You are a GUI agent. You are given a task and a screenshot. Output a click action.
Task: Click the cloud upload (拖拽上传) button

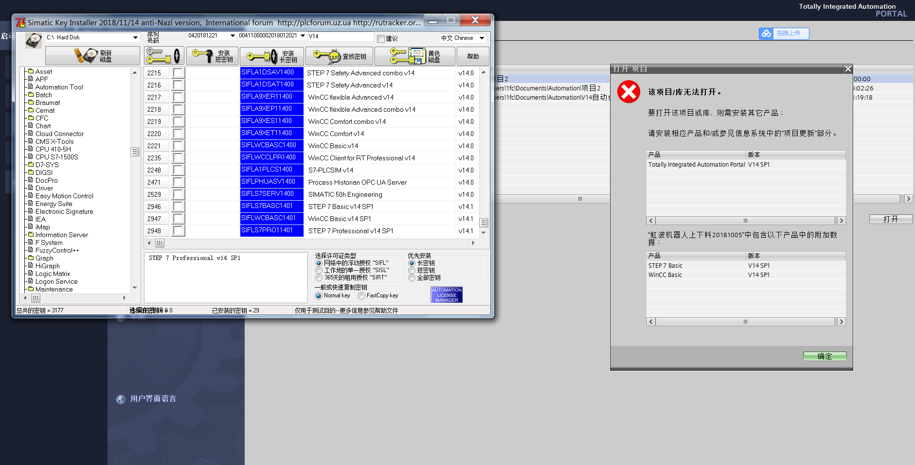(783, 33)
